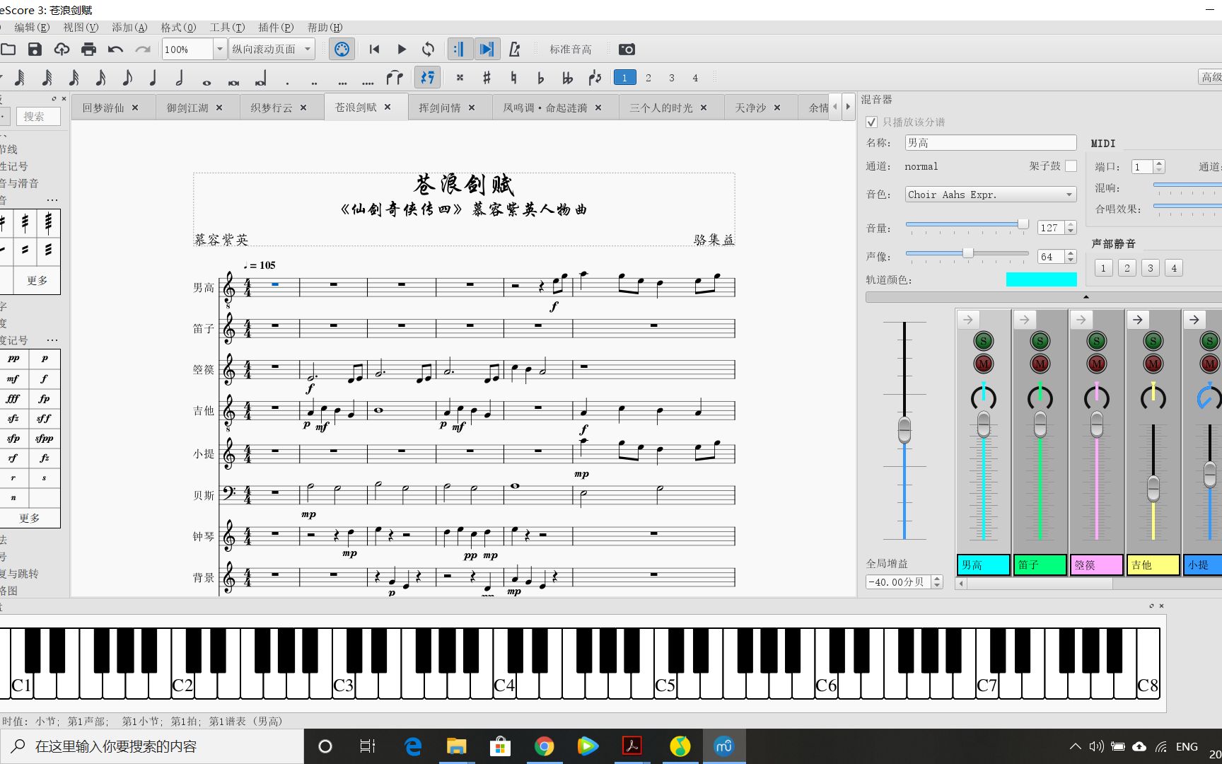The image size is (1222, 764).
Task: Toggle pan score during playback
Action: click(x=487, y=49)
